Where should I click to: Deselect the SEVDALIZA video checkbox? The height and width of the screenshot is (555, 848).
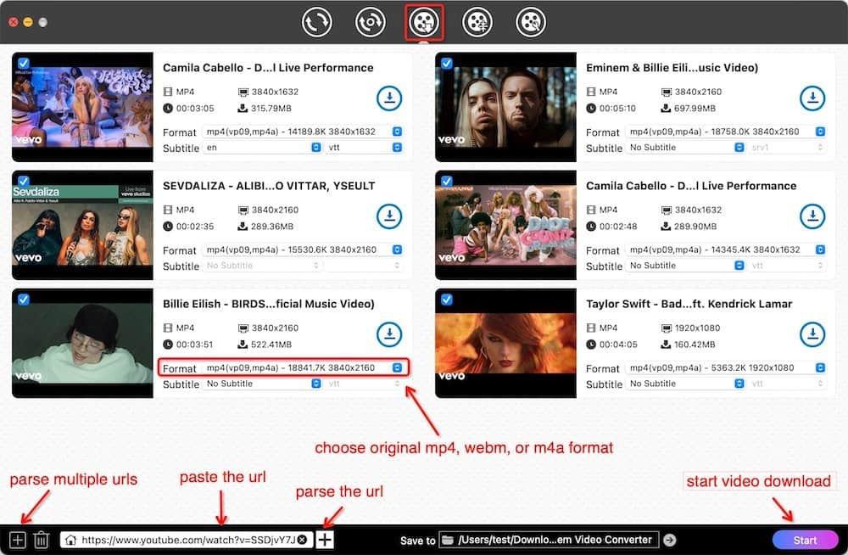click(23, 181)
